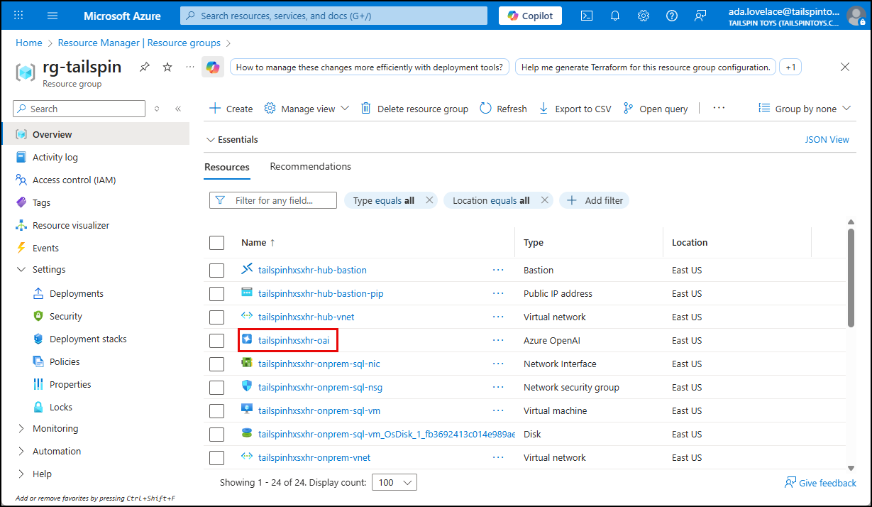Open the portal hamburger menu
Viewport: 872px width, 507px height.
click(x=52, y=15)
